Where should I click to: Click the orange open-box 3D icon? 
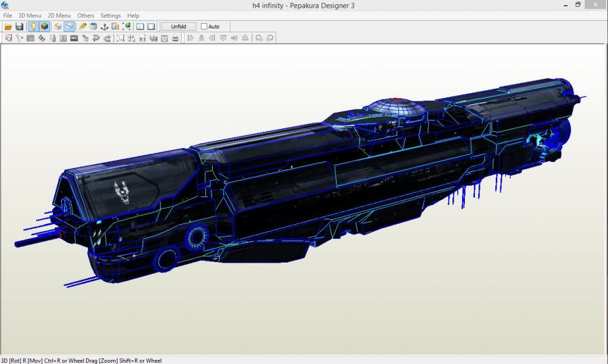point(58,26)
